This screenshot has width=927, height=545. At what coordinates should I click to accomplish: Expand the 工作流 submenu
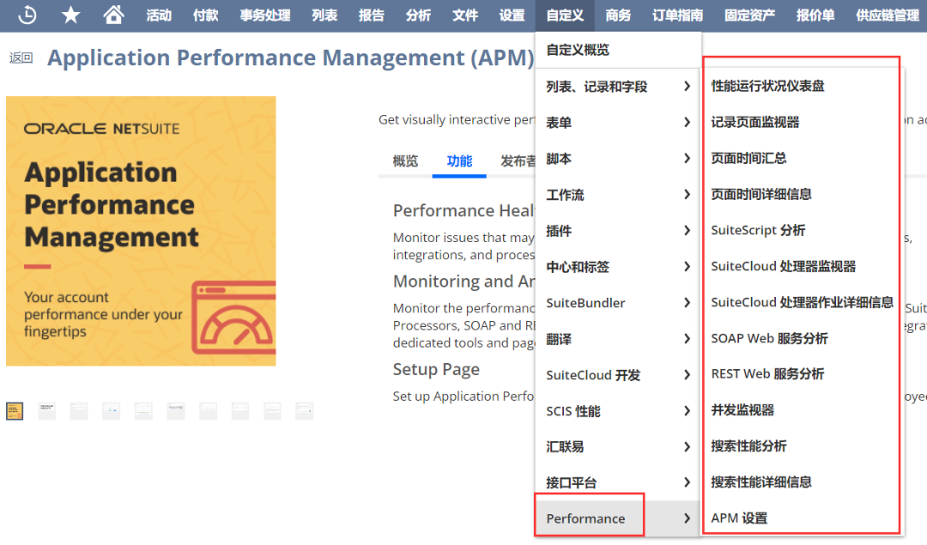tap(618, 195)
